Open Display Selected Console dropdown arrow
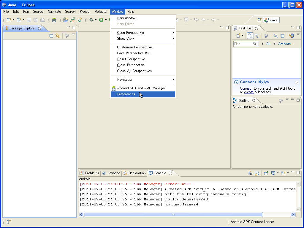The width and height of the screenshot is (304, 228). point(278,173)
